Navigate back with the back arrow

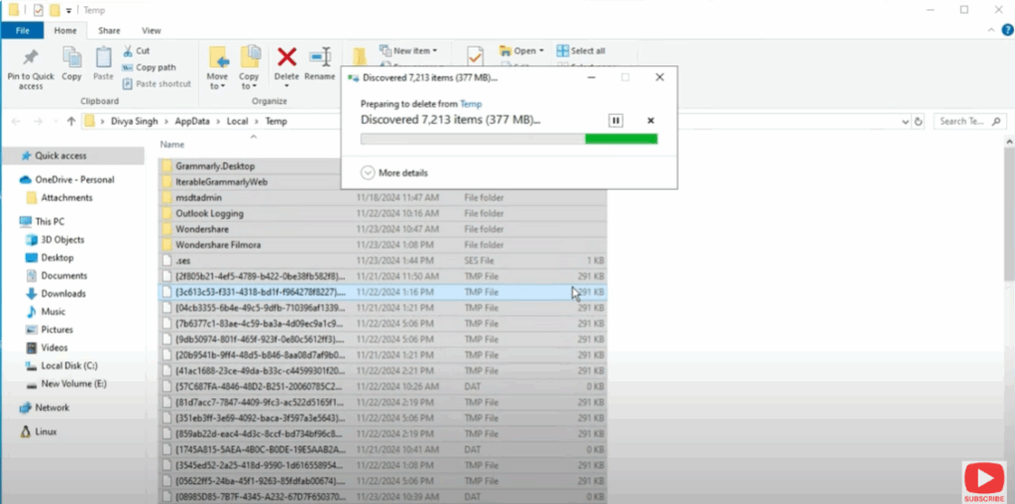pos(16,121)
